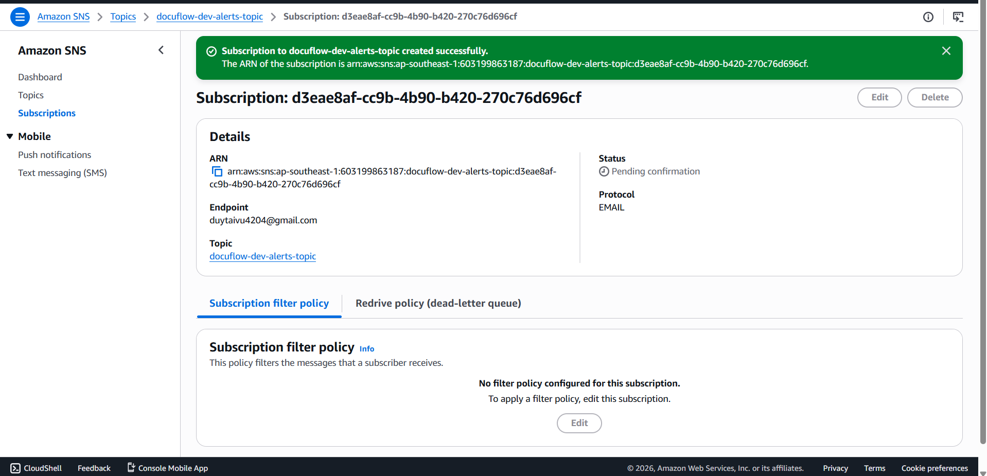The height and width of the screenshot is (476, 987).
Task: Open Topics in side navigation
Action: pyautogui.click(x=31, y=95)
